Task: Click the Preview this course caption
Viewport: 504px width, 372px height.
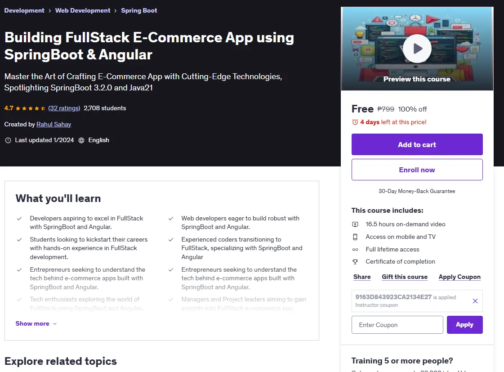Action: pos(417,79)
